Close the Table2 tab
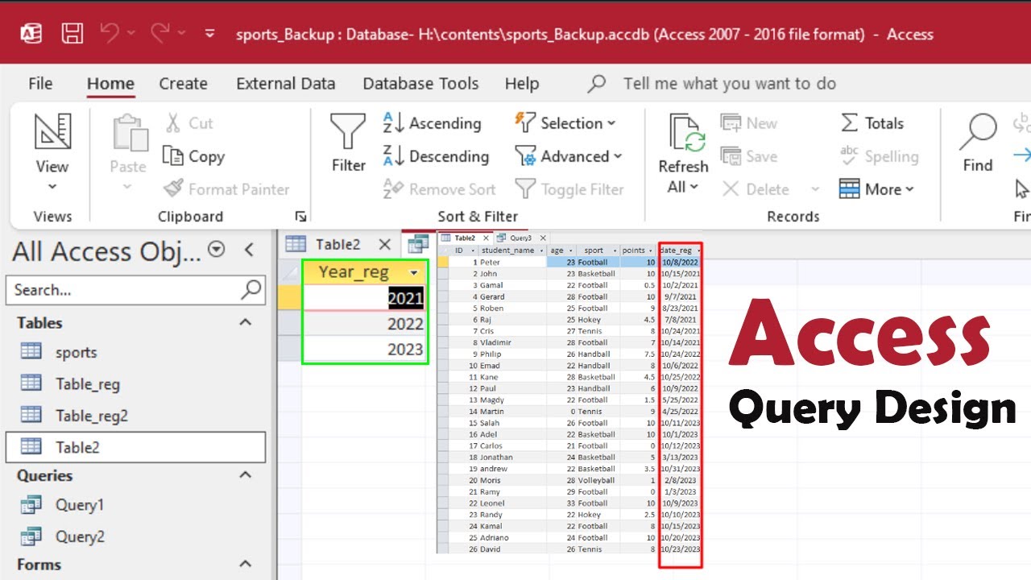This screenshot has width=1031, height=580. tap(385, 244)
